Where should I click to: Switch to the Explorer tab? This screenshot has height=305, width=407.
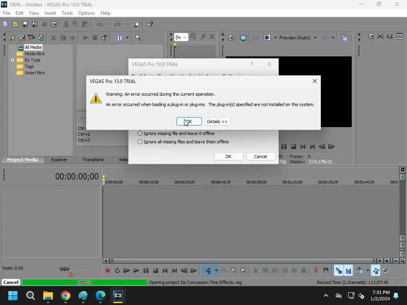(59, 160)
